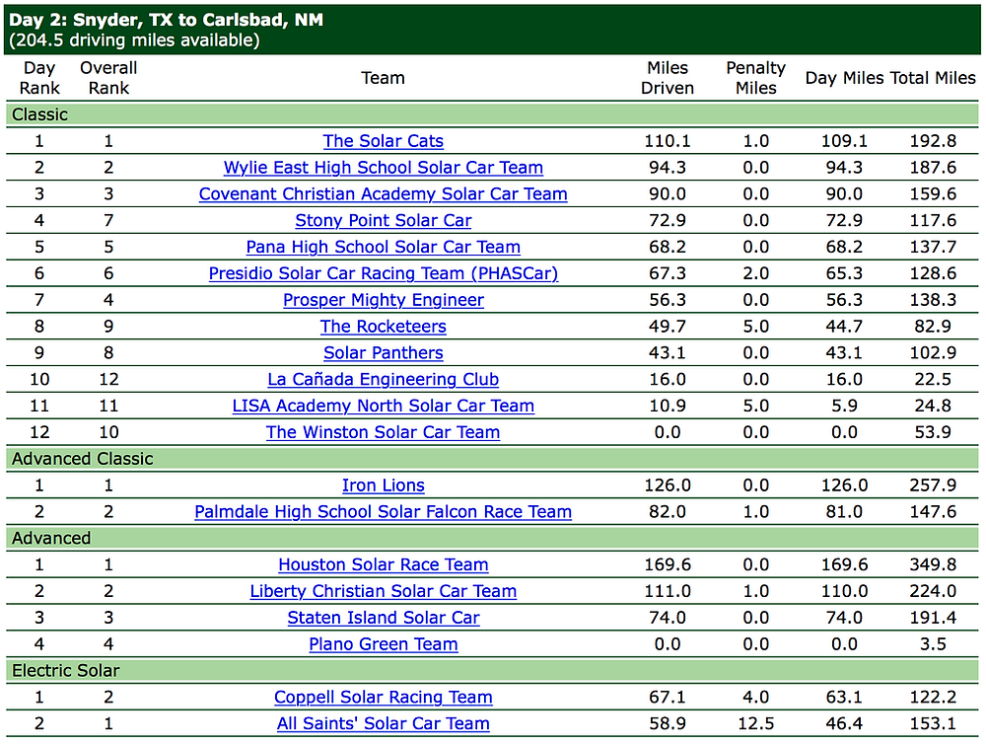Click Pana High School total 137.7

point(933,247)
